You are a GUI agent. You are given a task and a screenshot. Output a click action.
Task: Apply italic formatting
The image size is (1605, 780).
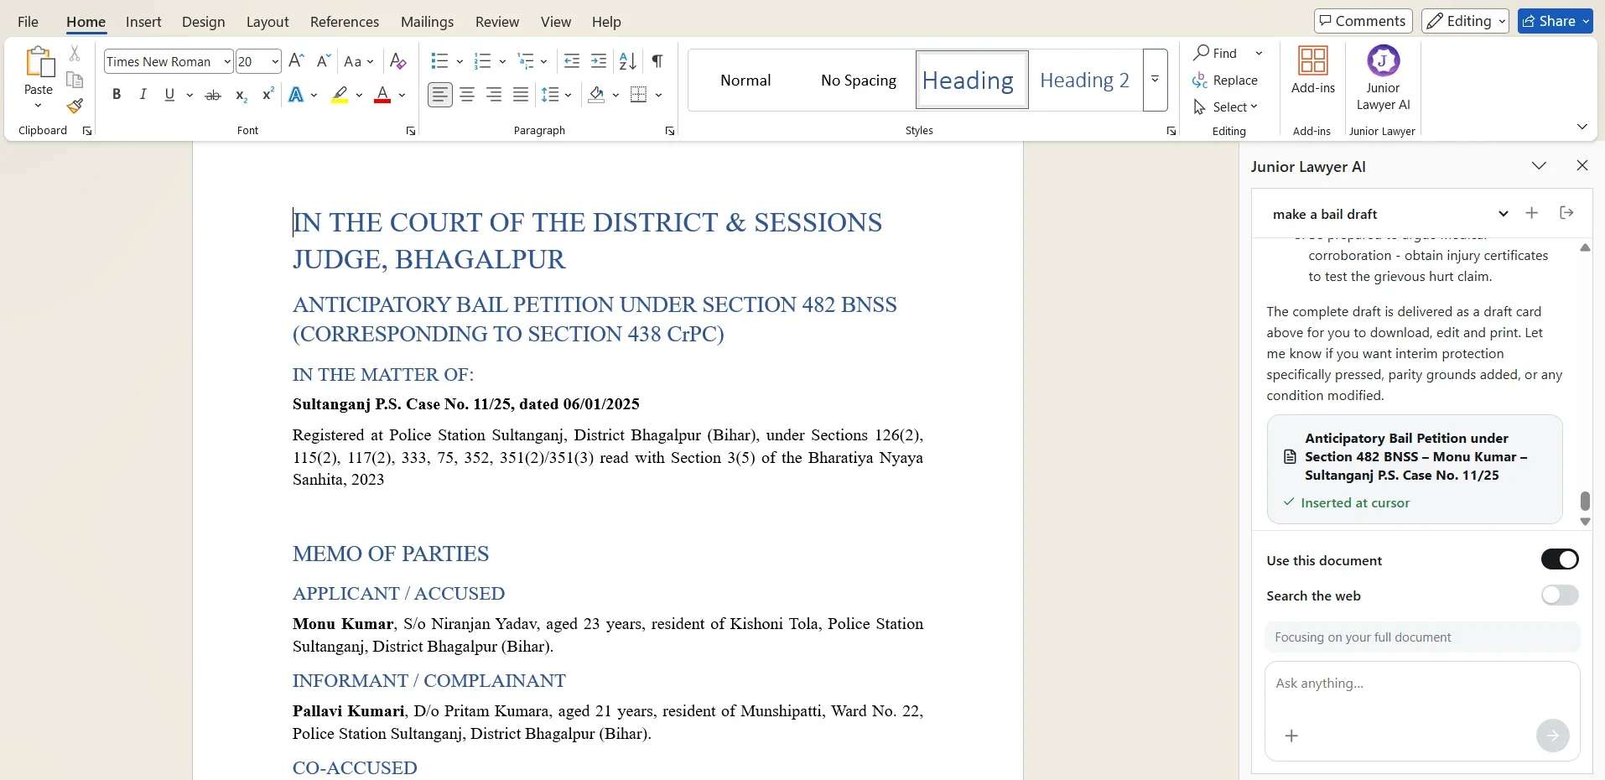[x=143, y=95]
